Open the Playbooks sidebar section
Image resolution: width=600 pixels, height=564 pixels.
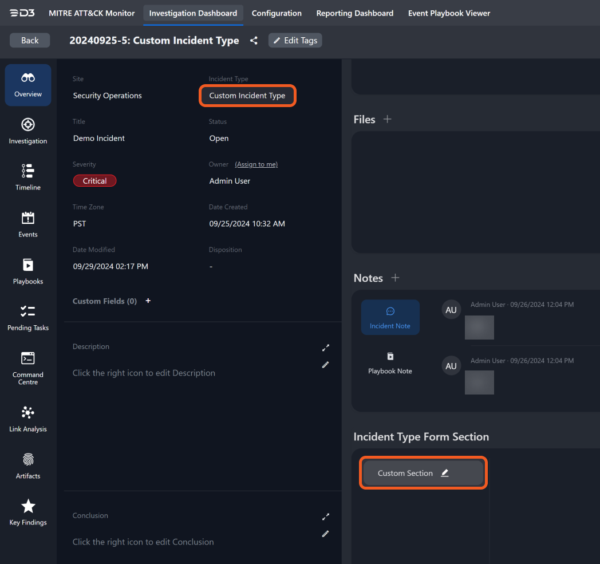[x=28, y=271]
